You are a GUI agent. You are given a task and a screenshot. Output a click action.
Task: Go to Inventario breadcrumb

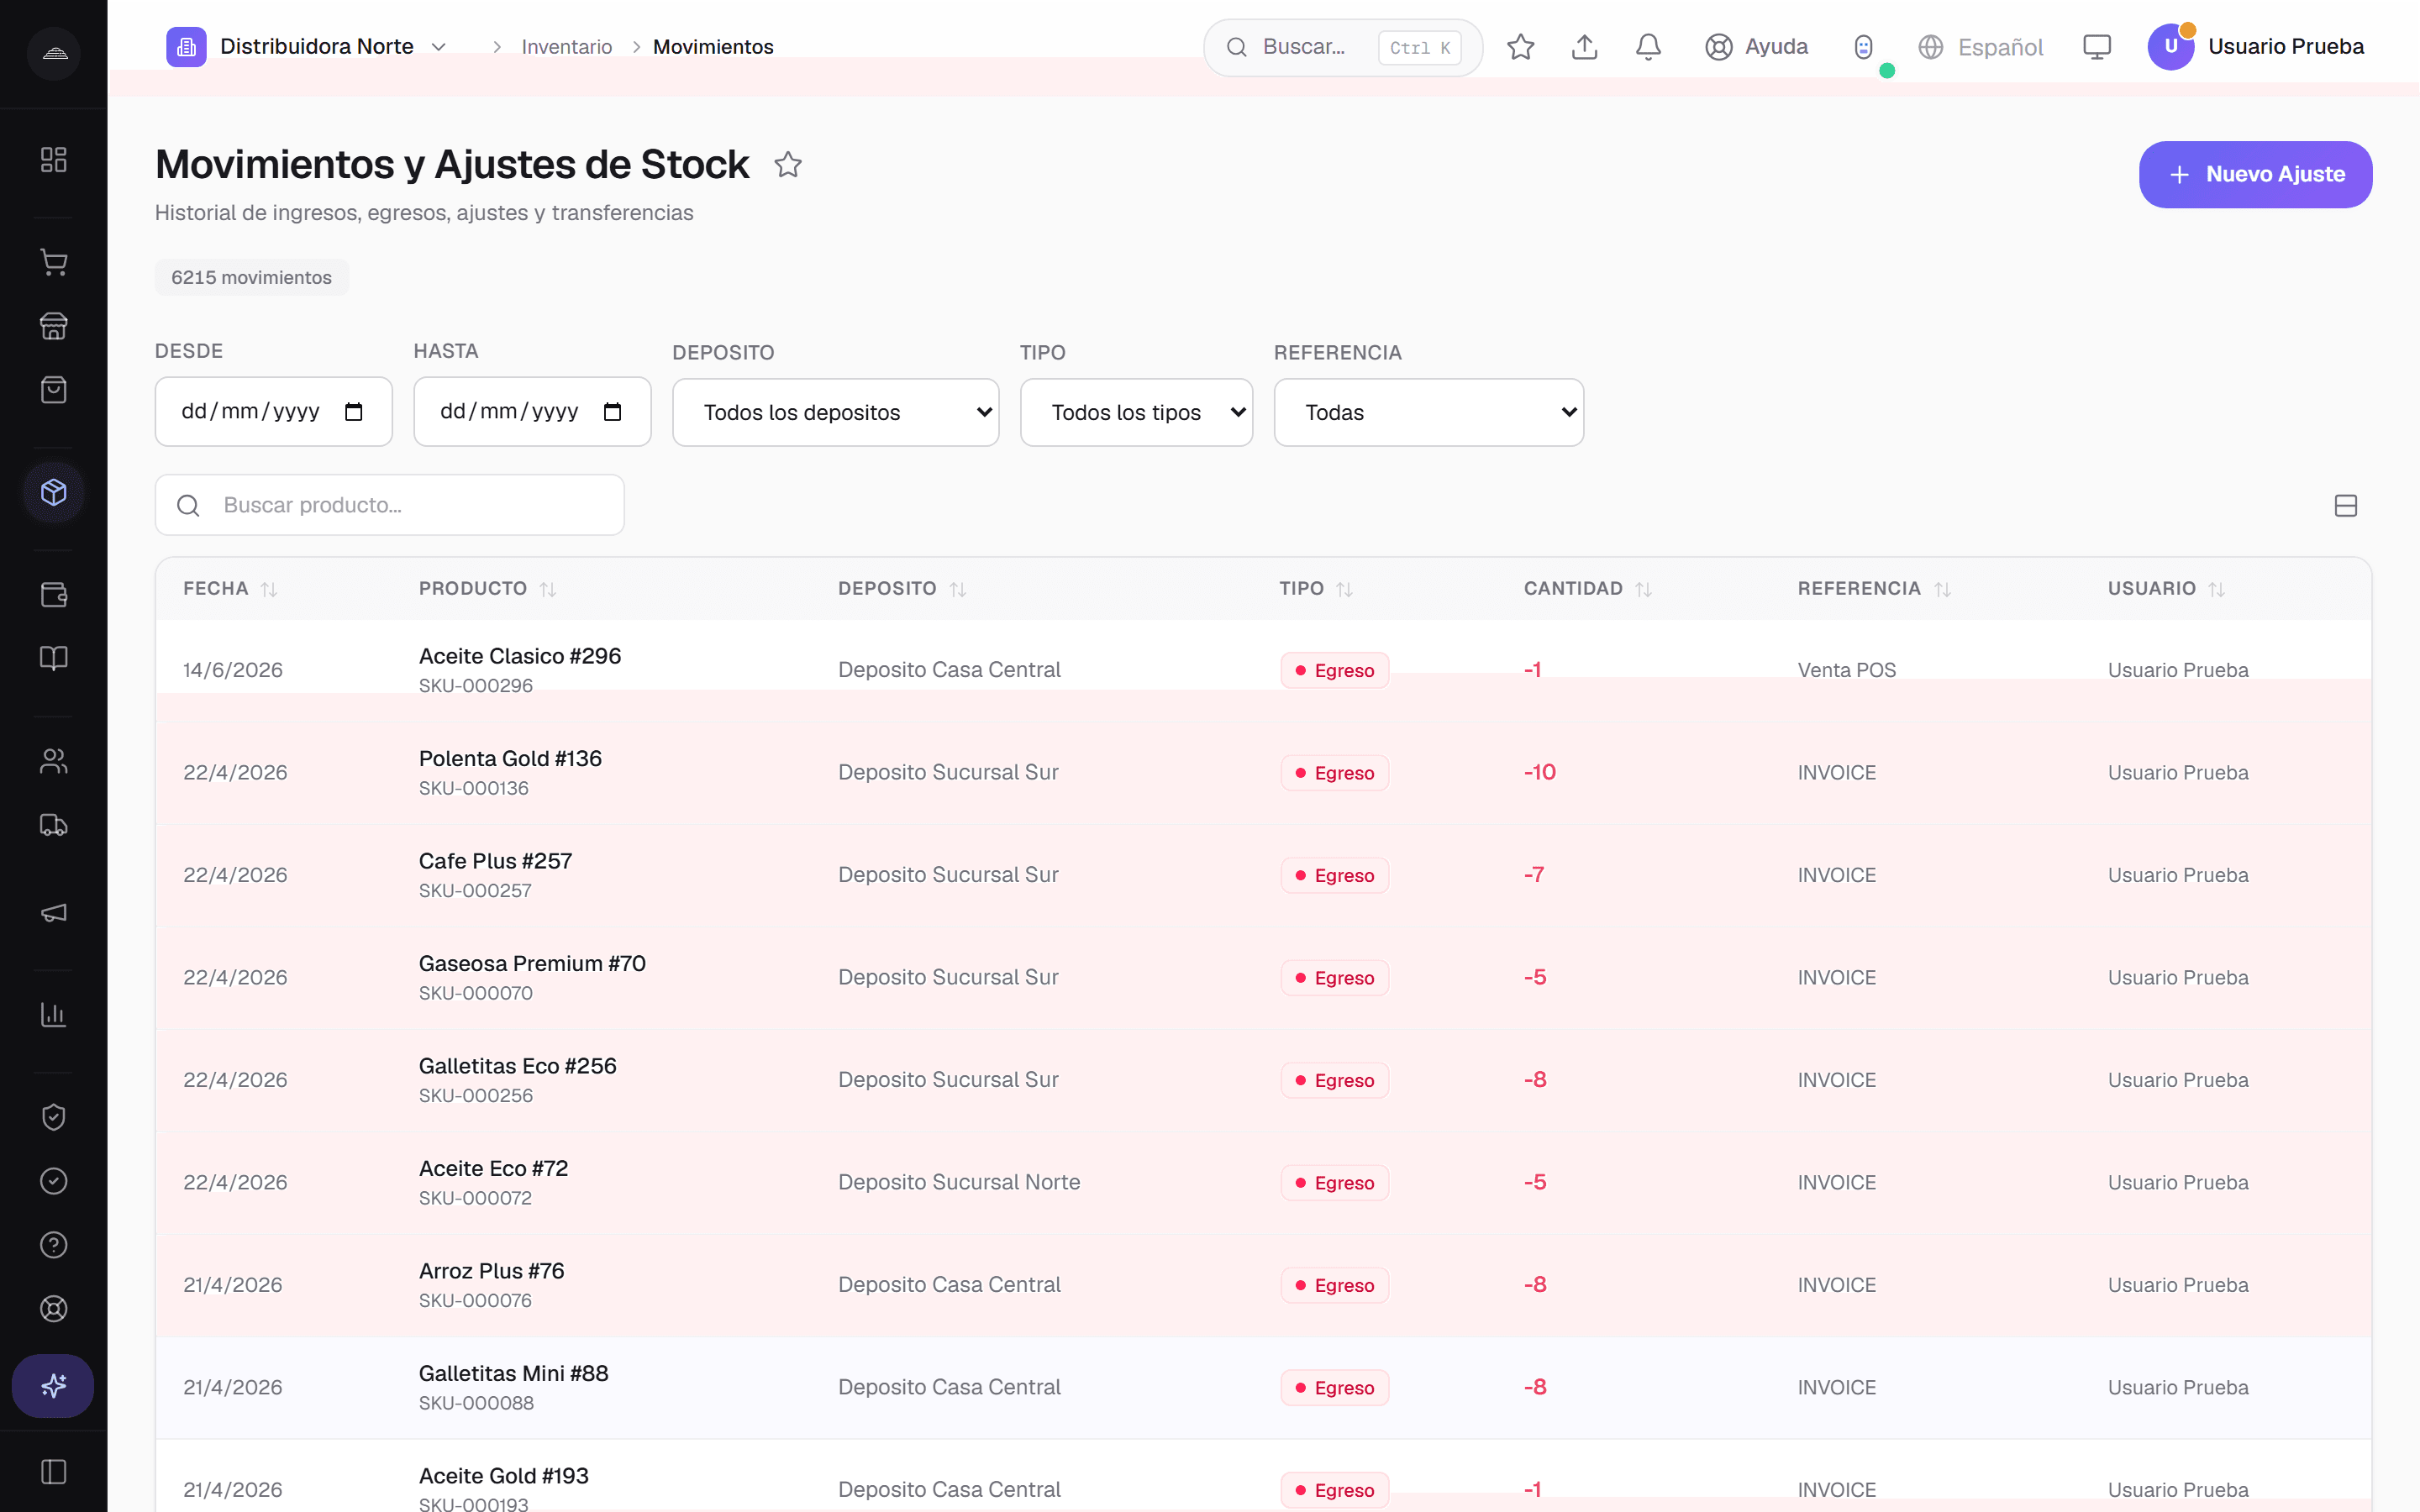coord(566,47)
